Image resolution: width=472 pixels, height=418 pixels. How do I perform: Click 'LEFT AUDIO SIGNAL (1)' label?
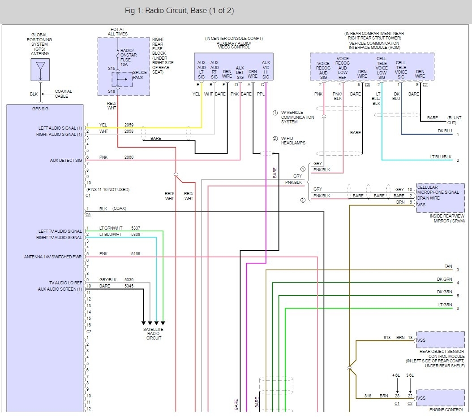click(60, 128)
